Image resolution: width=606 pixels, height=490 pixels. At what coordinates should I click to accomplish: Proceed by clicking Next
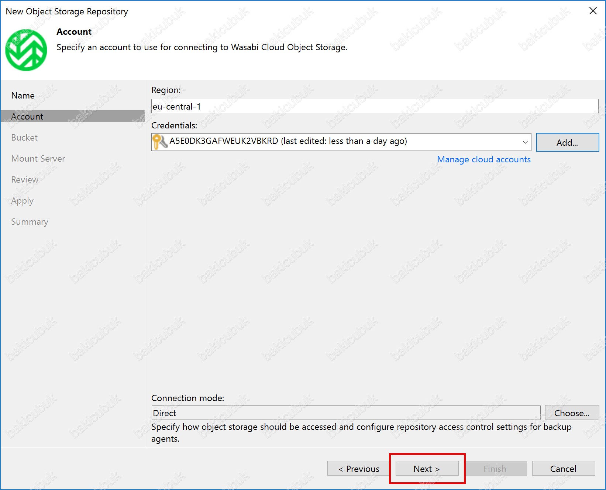427,469
